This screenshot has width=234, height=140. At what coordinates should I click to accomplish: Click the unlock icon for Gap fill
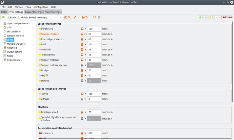(x=82, y=75)
